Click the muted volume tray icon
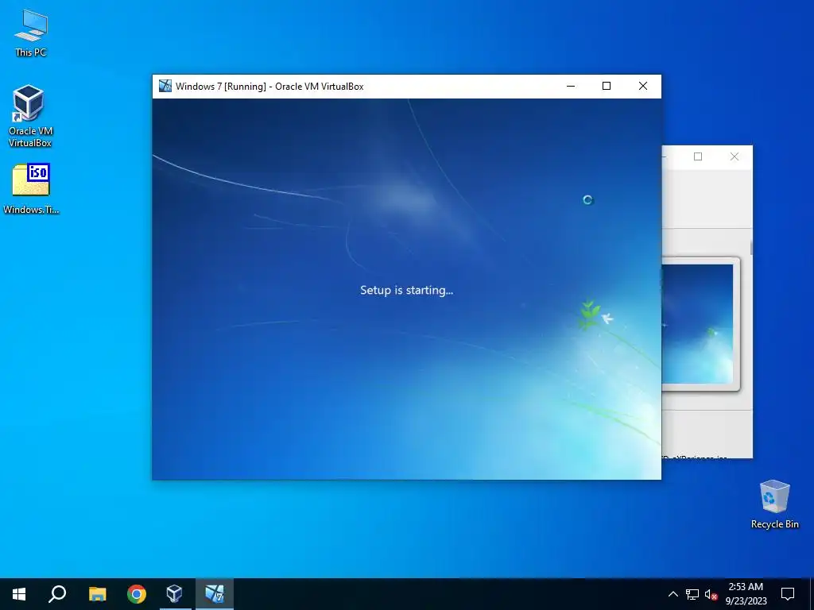814x610 pixels. pos(711,594)
